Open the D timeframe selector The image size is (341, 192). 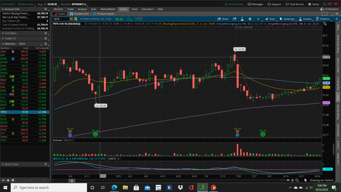coord(258,19)
